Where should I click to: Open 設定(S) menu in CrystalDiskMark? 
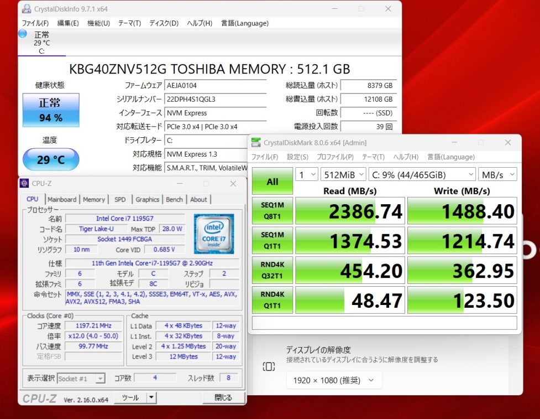pos(297,157)
